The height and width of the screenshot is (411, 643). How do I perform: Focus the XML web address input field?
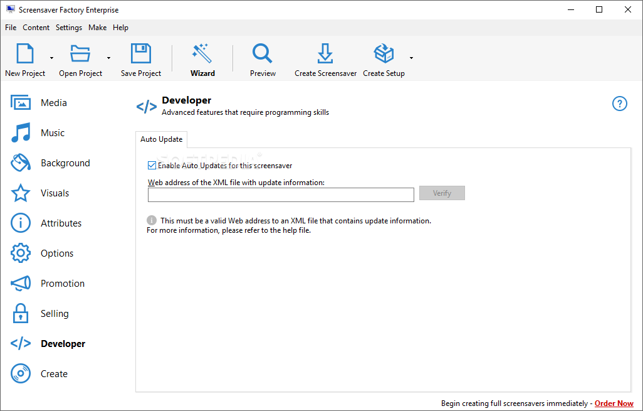click(281, 195)
